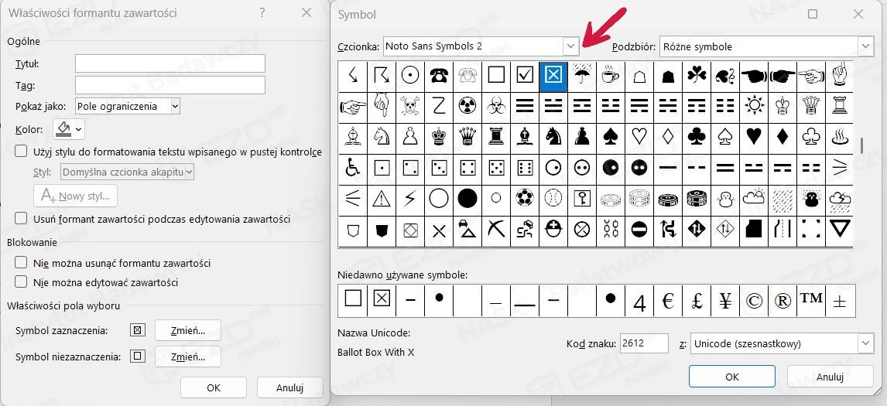
Task: Check 'Nie można usunąć formantu zawartości'
Action: pos(22,263)
